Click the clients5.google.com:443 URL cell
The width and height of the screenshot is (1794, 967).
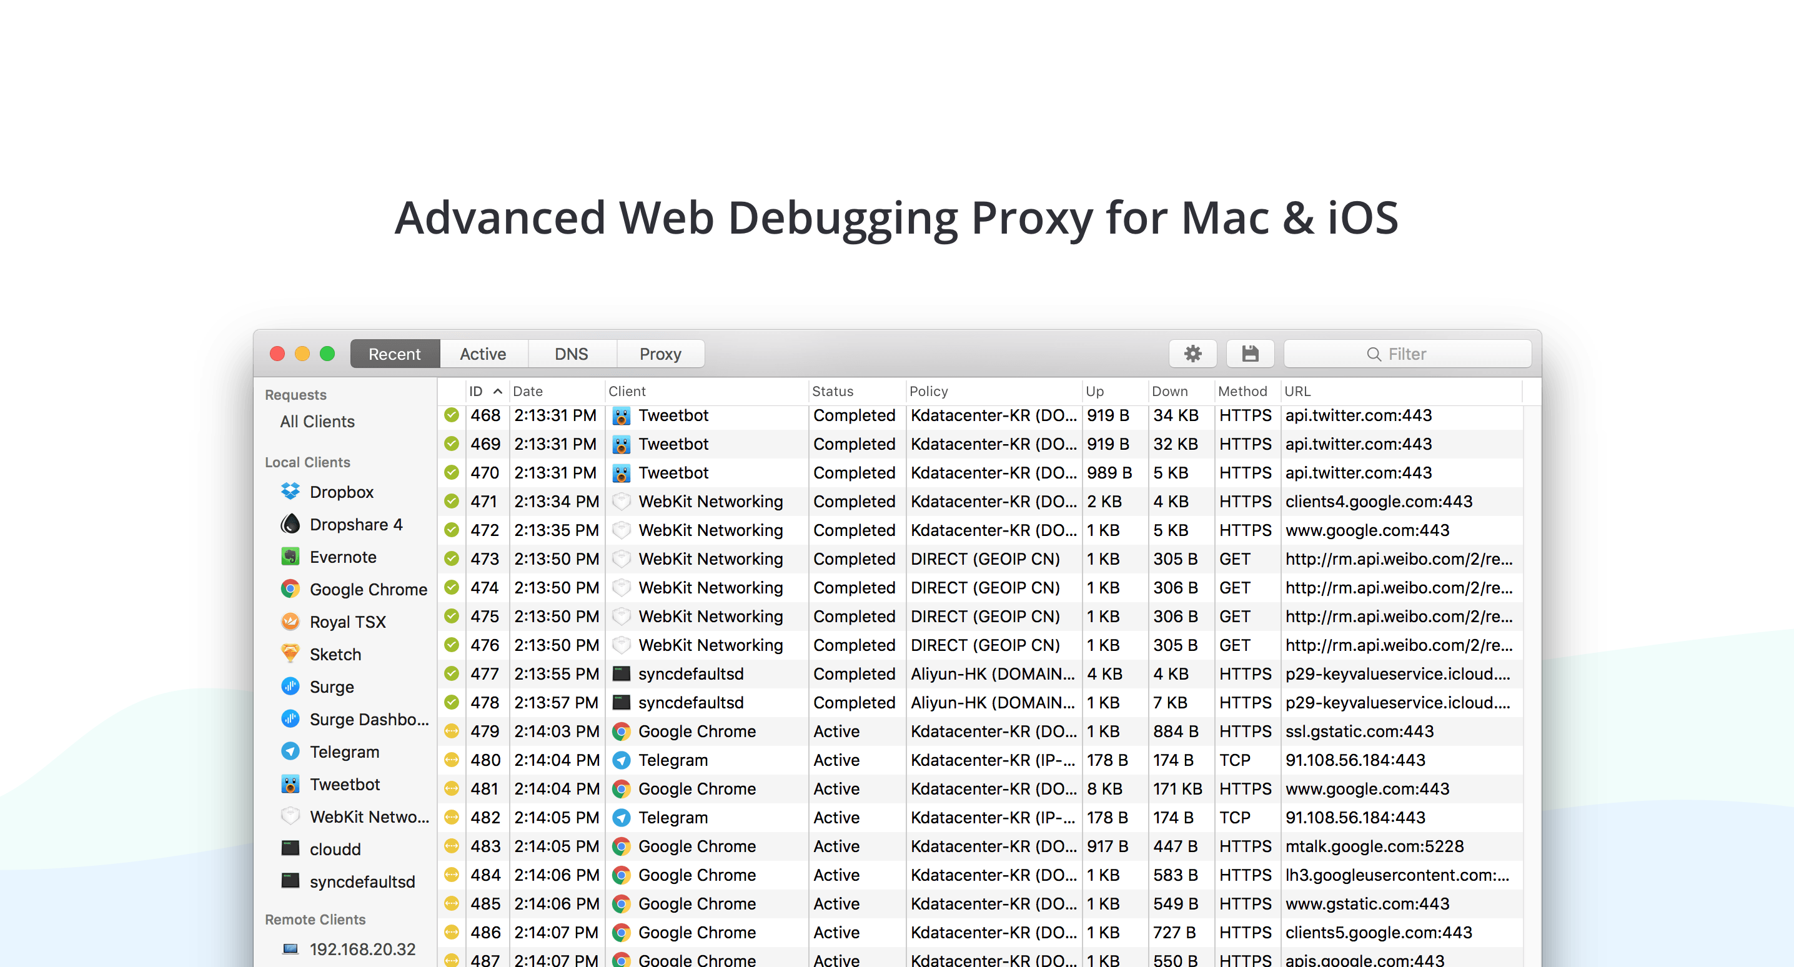coord(1379,932)
